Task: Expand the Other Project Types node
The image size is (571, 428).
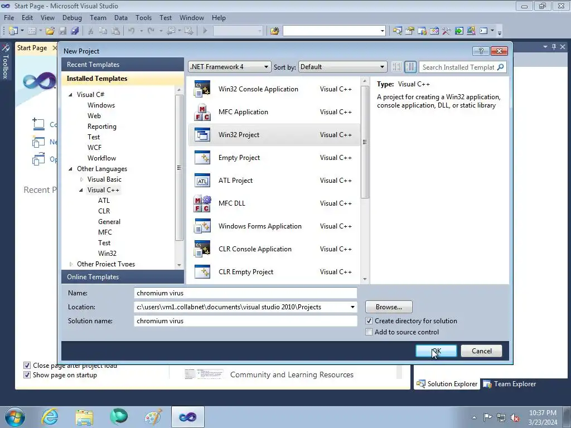Action: tap(71, 264)
